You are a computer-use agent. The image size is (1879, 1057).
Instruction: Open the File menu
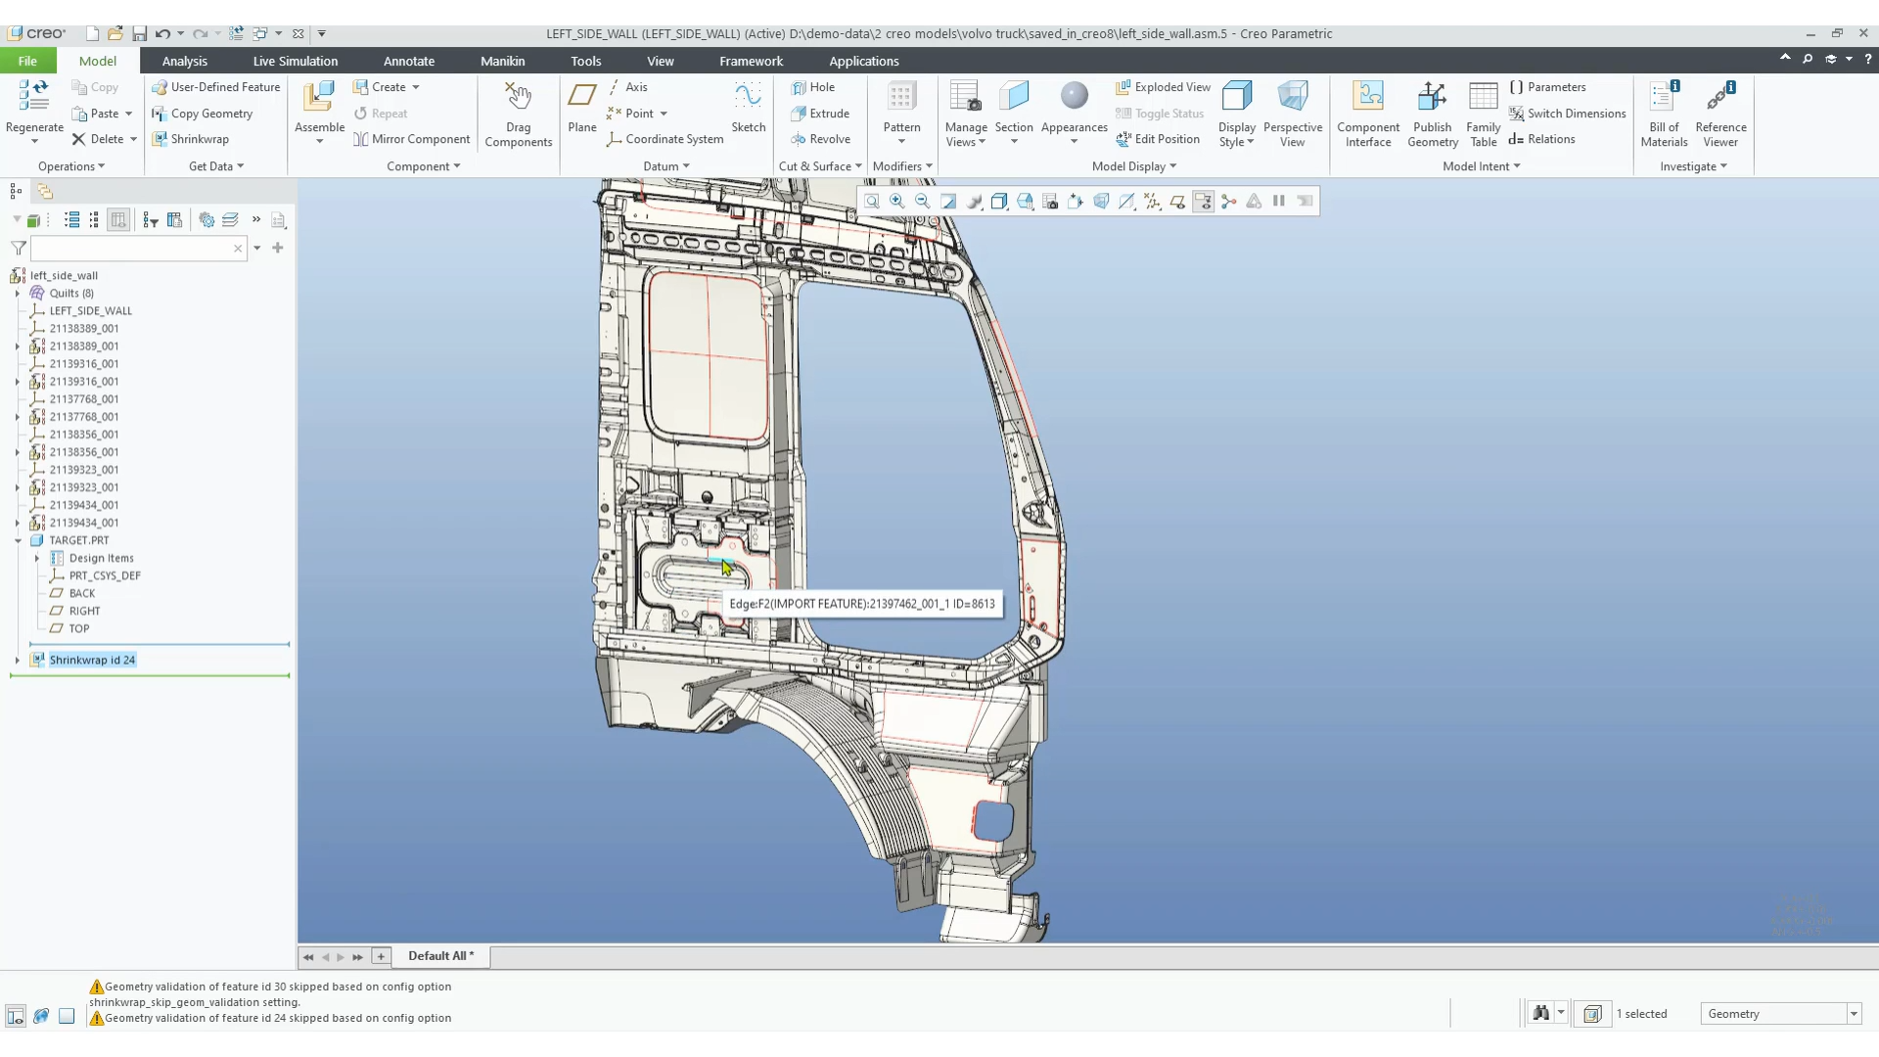(27, 61)
